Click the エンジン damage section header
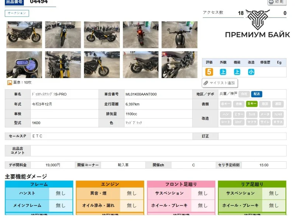The width and height of the screenshot is (295, 221). (x=110, y=184)
